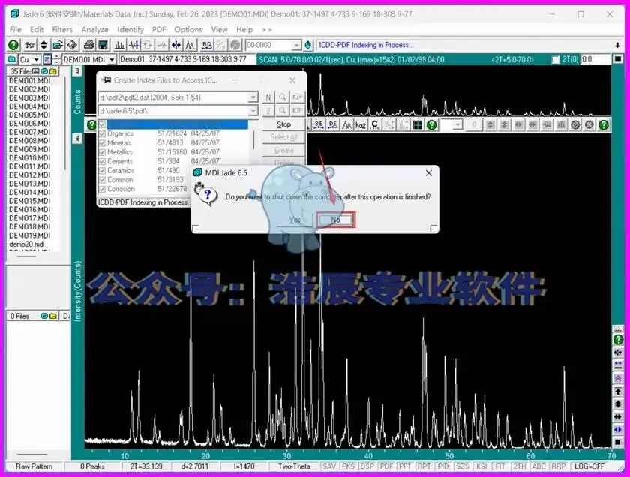Select demo20.mdi in the file list
The image size is (630, 477).
coord(27,244)
